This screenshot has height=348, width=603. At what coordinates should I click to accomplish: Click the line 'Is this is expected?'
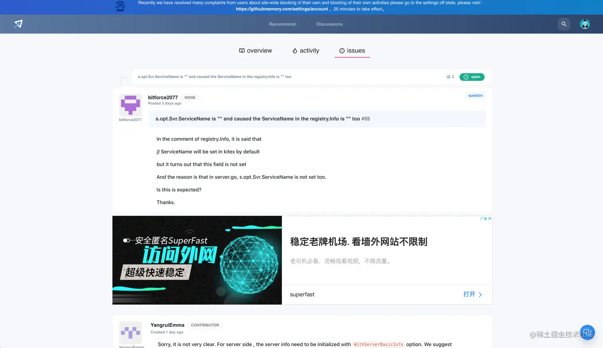tap(179, 190)
